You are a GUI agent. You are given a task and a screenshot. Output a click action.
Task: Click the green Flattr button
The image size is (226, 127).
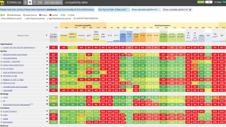[201, 2]
